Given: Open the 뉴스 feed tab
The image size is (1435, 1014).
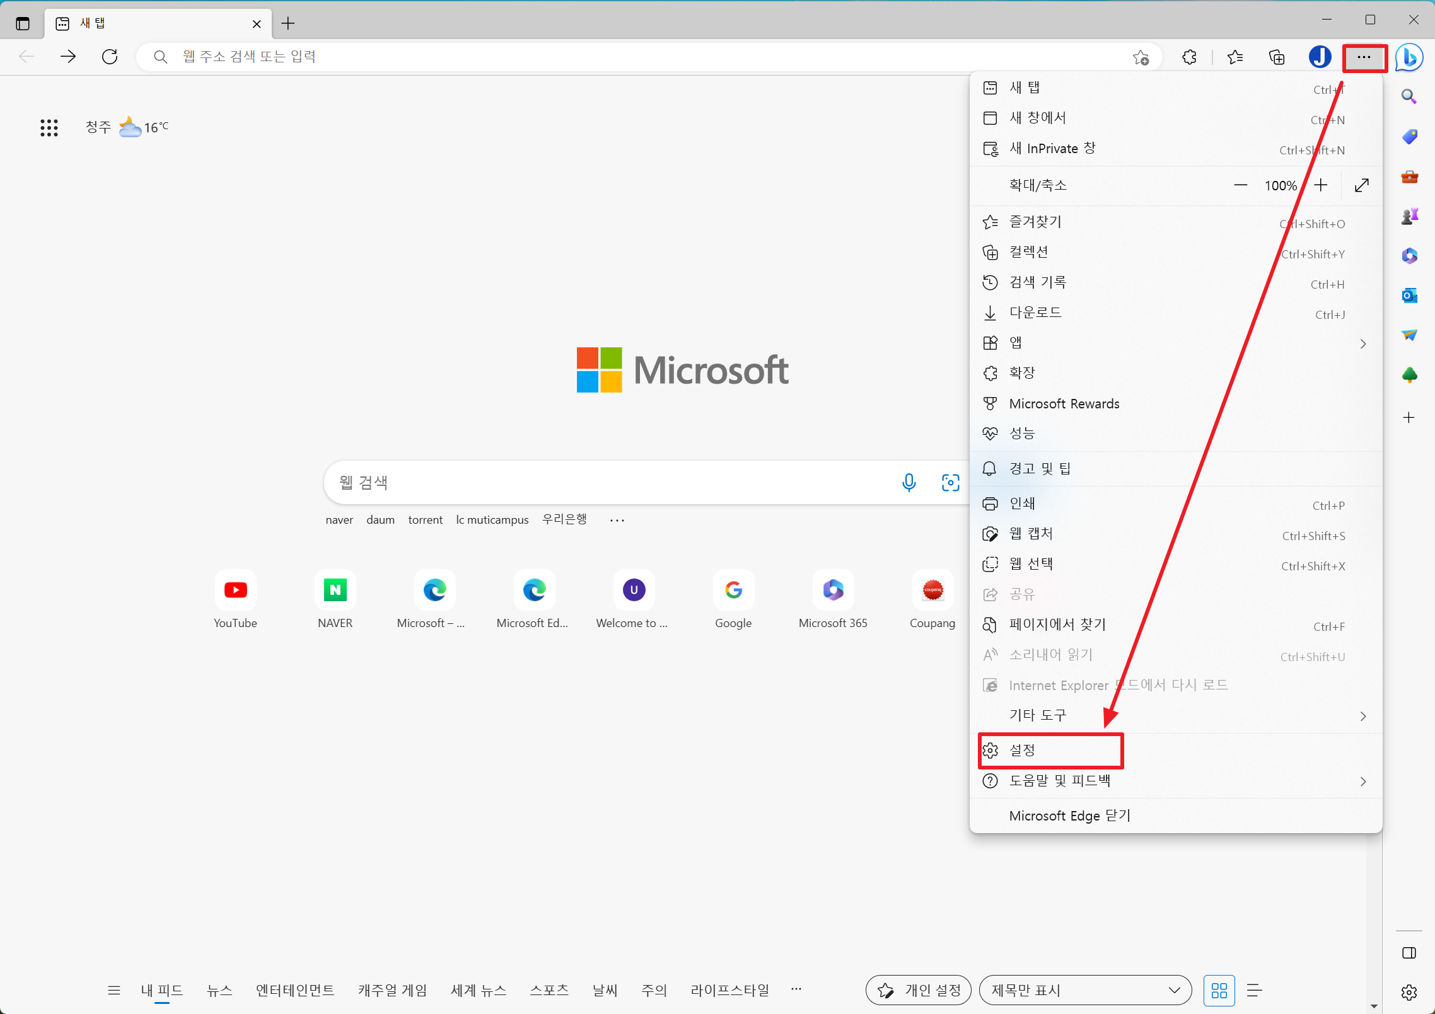Looking at the screenshot, I should pyautogui.click(x=219, y=991).
